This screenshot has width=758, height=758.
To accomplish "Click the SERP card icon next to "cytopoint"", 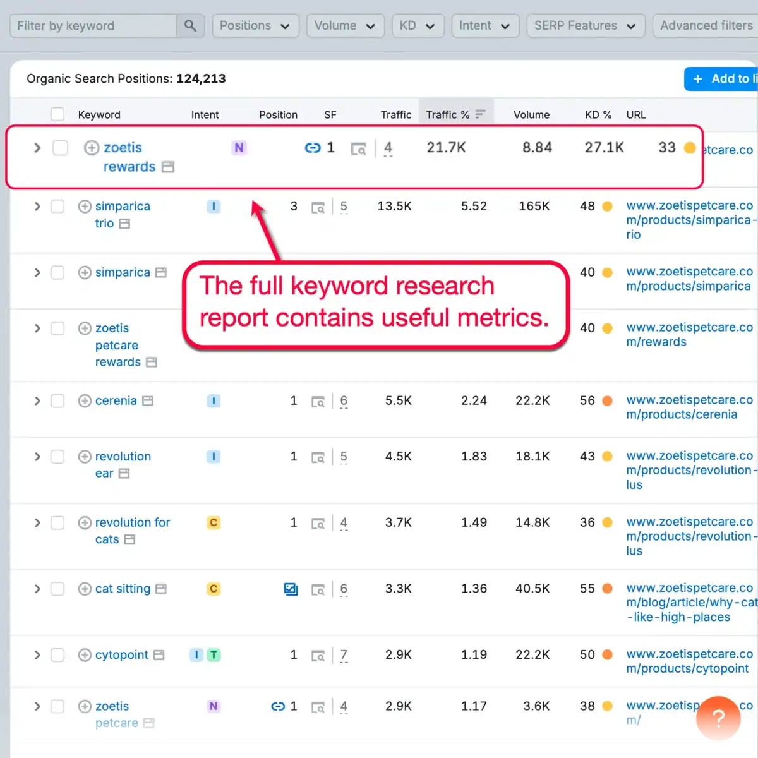I will tap(318, 655).
